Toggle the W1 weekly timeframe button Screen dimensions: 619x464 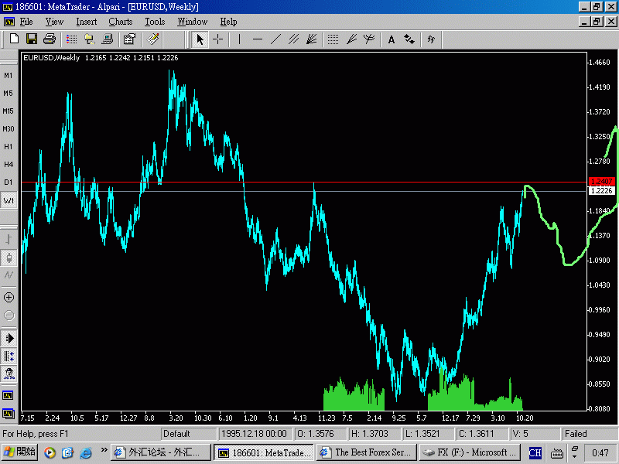(x=9, y=200)
